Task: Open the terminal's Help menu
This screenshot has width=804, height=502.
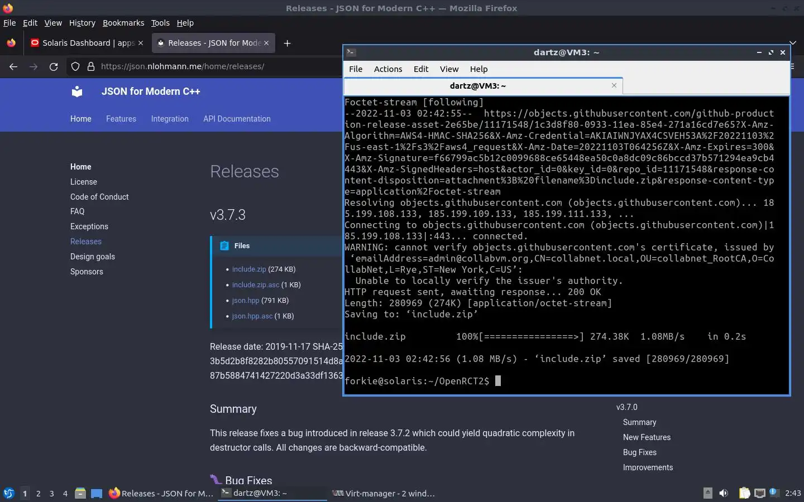Action: [x=478, y=69]
